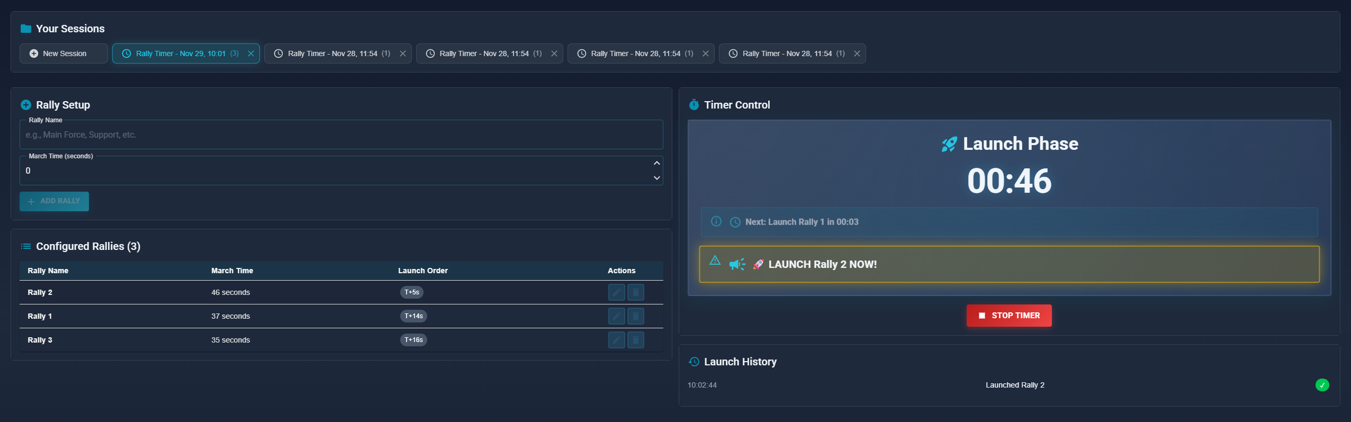This screenshot has height=422, width=1351.
Task: Click the info icon beside Next launch
Action: tap(716, 221)
